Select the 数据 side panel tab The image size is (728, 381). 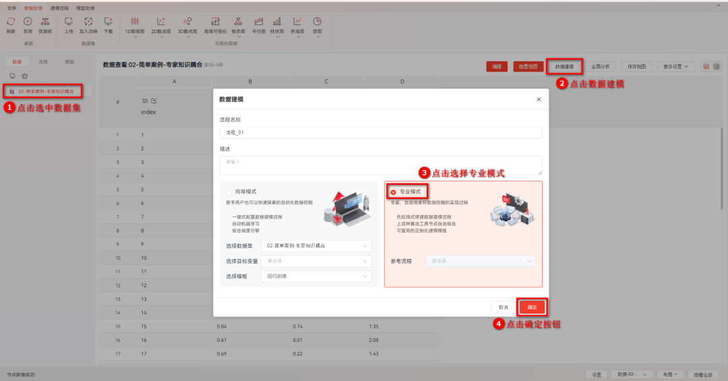point(17,62)
